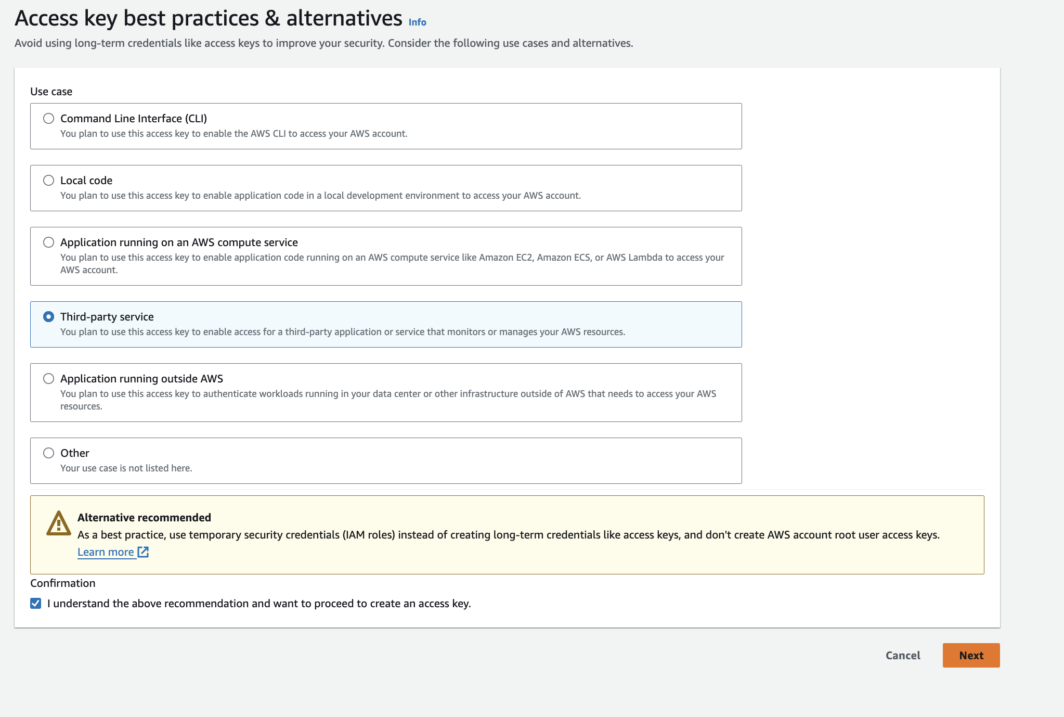Click the 'Use case' section label

click(51, 92)
